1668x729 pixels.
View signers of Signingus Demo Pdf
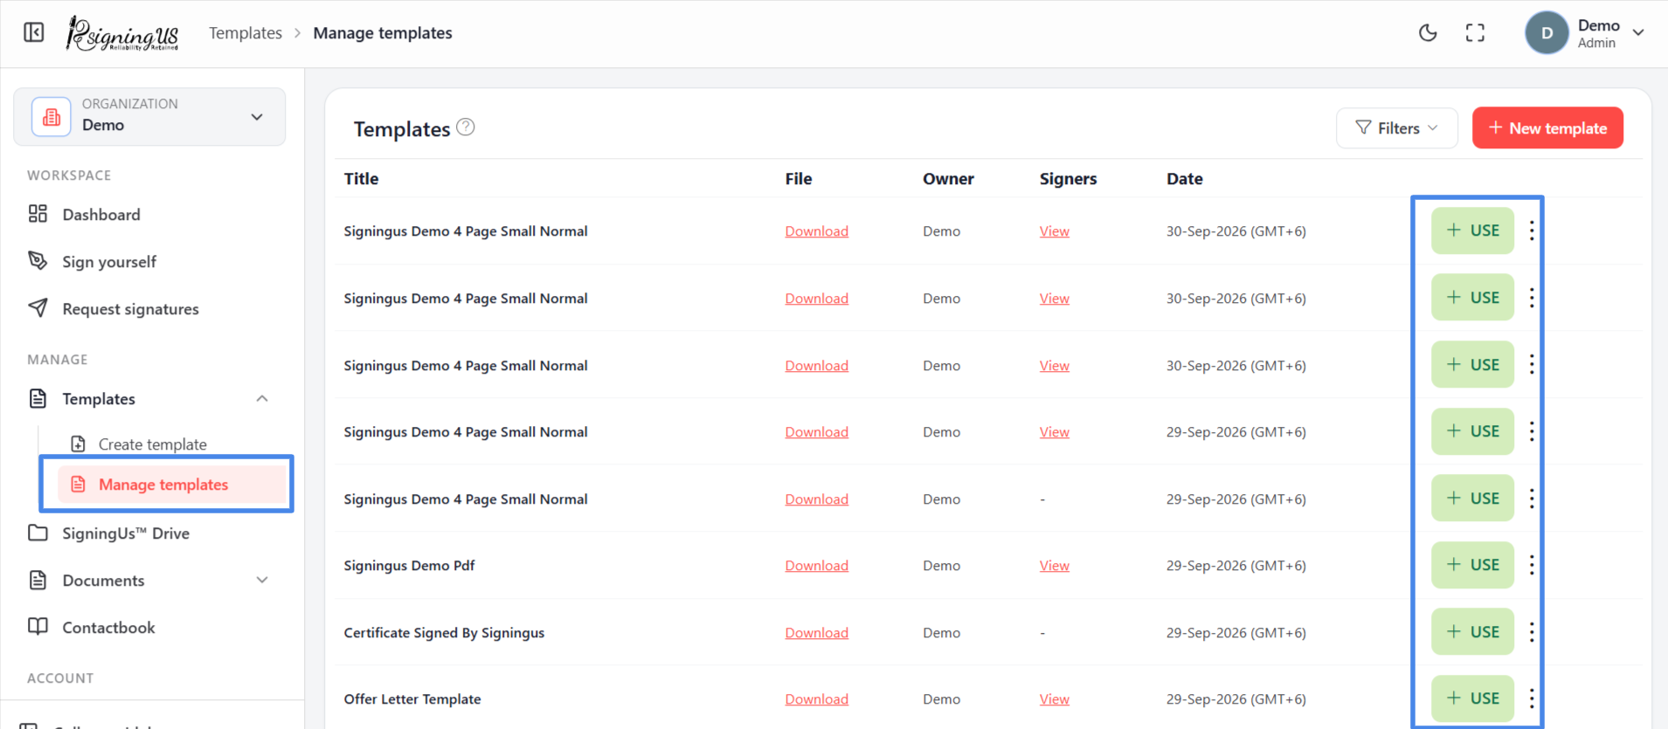click(1054, 565)
